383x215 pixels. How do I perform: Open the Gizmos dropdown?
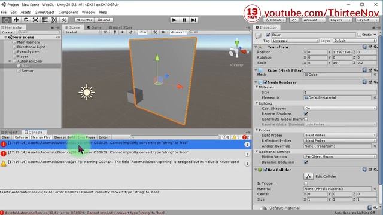(x=178, y=32)
